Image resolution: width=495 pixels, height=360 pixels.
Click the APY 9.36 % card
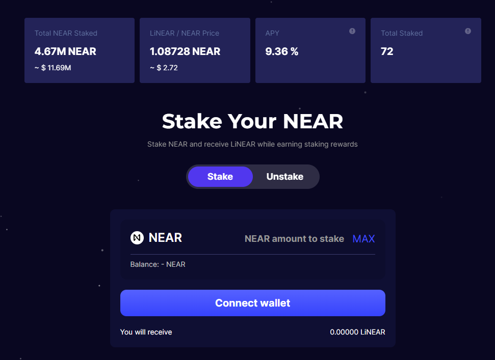(x=310, y=50)
